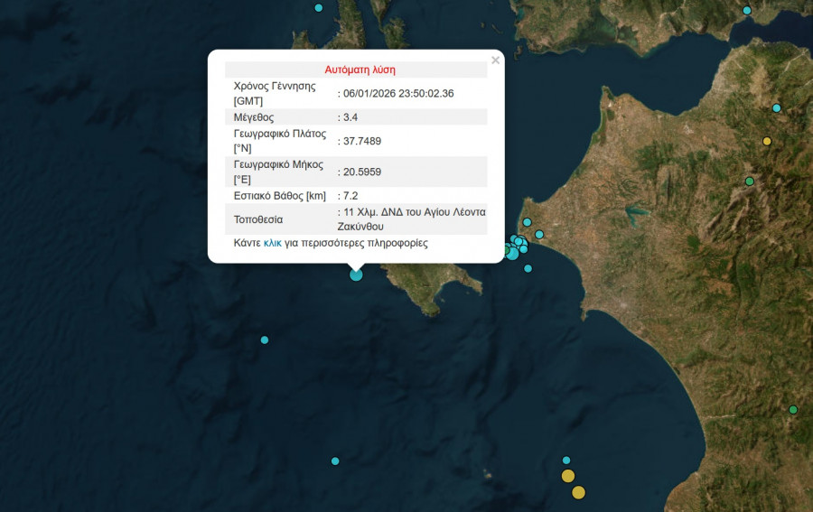The height and width of the screenshot is (512, 813).
Task: Select the cyan marker at the map's top edge, left of popup
Action: click(318, 7)
